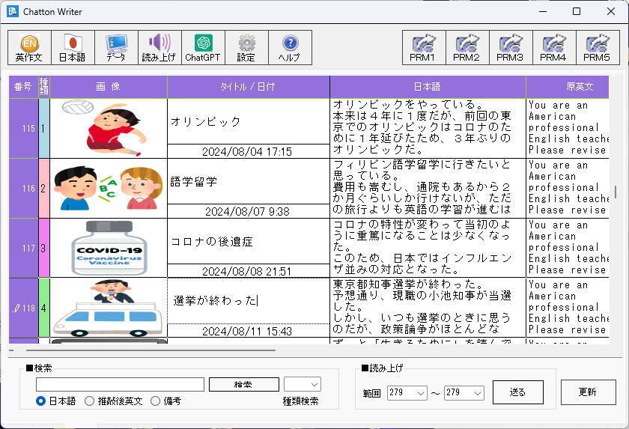Select row number 118 with pencil
The image size is (629, 429).
pyautogui.click(x=24, y=308)
